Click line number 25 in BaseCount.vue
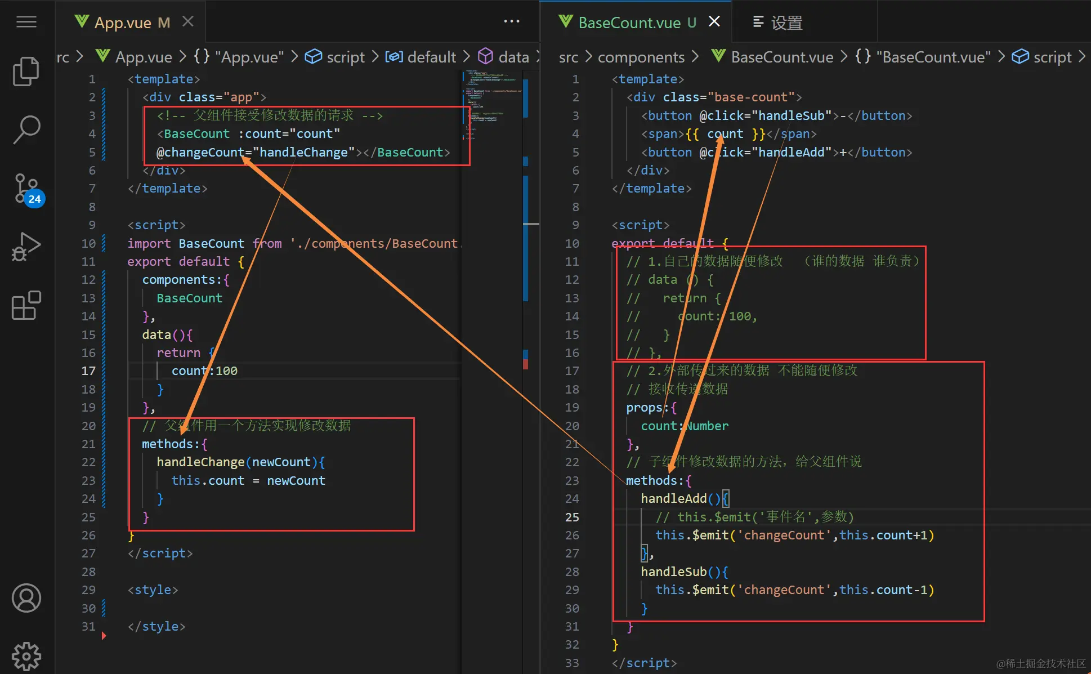 [x=572, y=516]
